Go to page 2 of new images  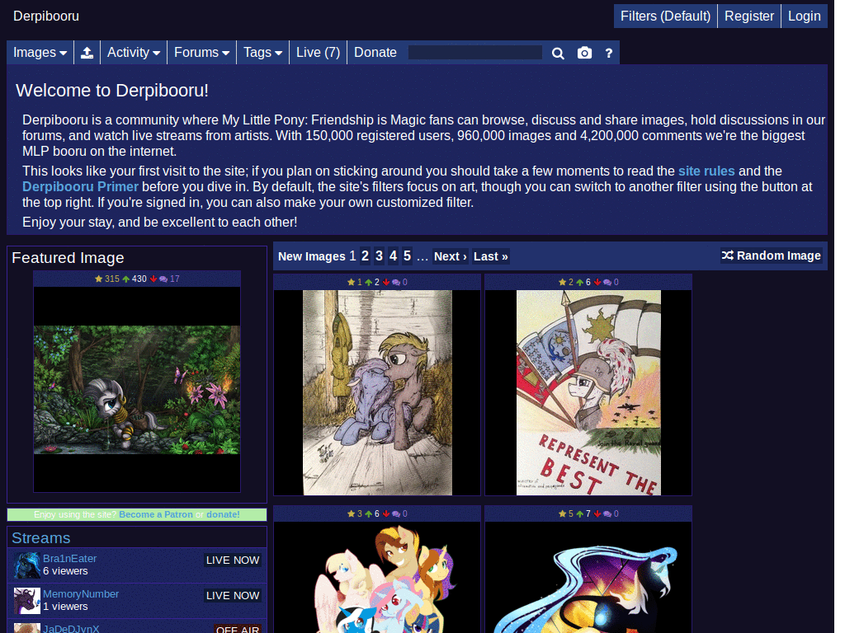click(x=365, y=256)
